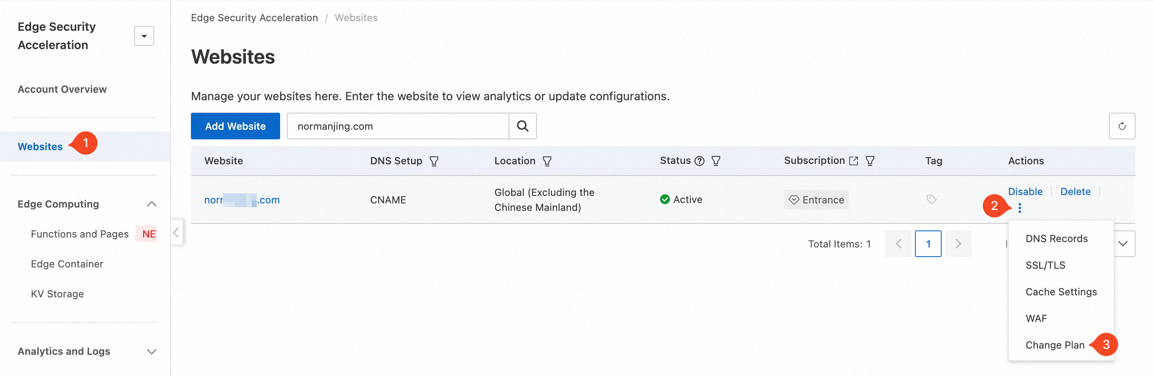The image size is (1153, 376).
Task: Collapse the Edge Computing section
Action: click(151, 204)
